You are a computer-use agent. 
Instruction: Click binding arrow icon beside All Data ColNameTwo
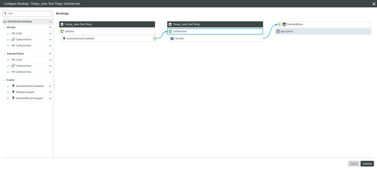click(8, 46)
